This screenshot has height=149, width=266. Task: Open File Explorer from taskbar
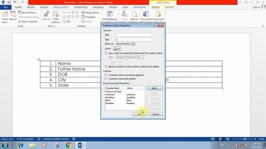click(x=32, y=145)
